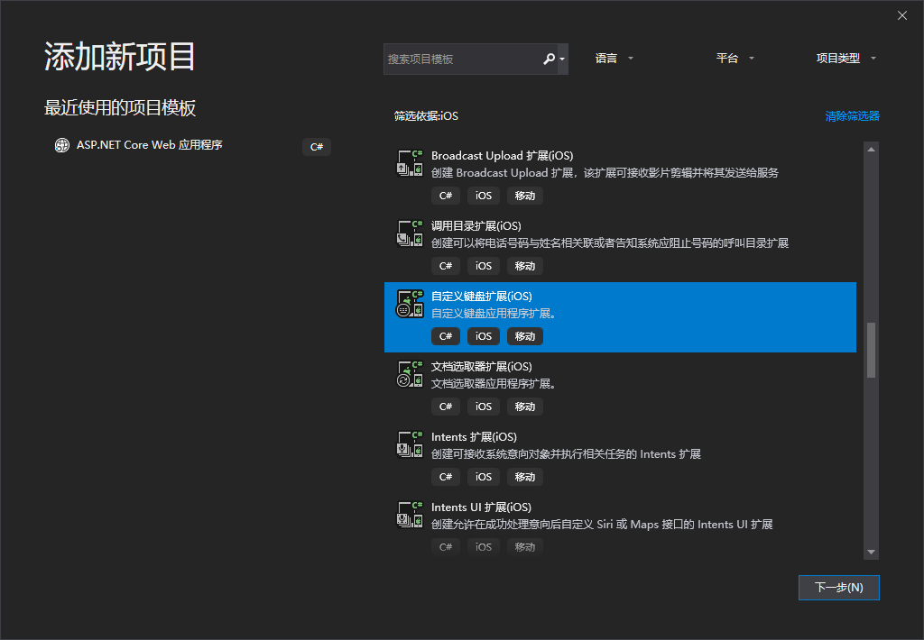Image resolution: width=924 pixels, height=640 pixels.
Task: Click the ASP.NET Core Web 应用程序 globe icon
Action: click(x=60, y=144)
